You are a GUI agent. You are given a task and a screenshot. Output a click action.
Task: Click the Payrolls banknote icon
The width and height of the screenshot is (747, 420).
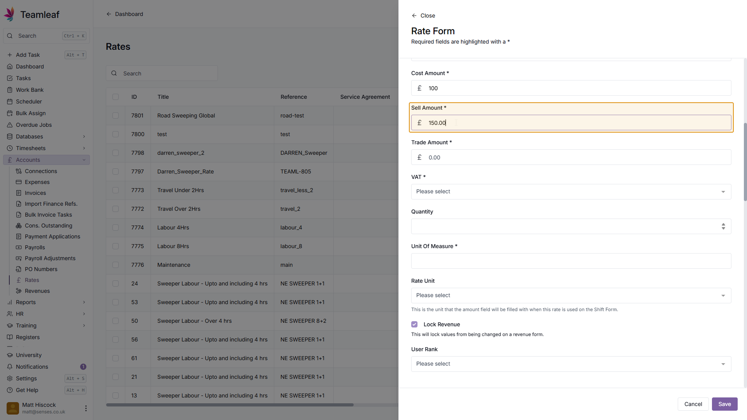[19, 247]
